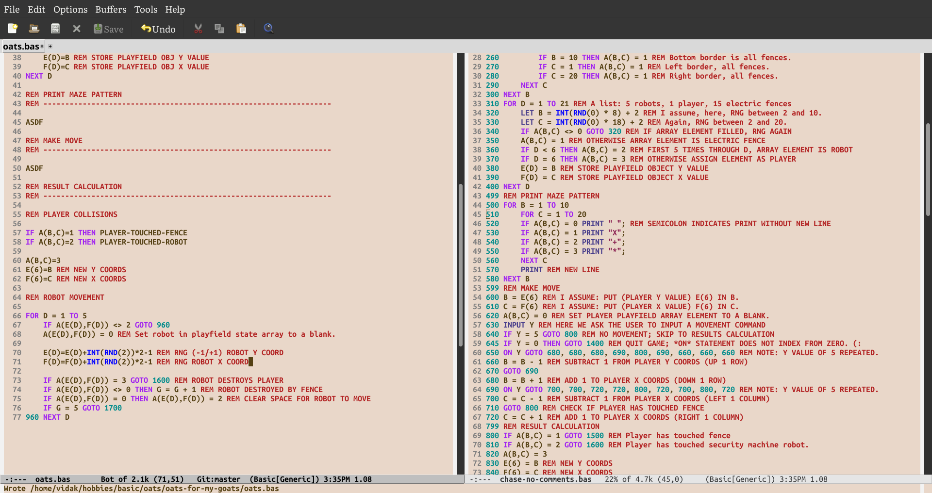
Task: Click the 'REM RESULT CALCULATION' line in left pane
Action: click(74, 187)
